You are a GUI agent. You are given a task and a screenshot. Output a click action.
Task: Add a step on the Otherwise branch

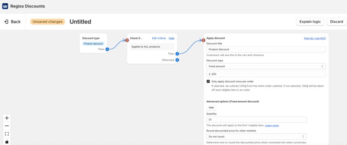pos(177,60)
